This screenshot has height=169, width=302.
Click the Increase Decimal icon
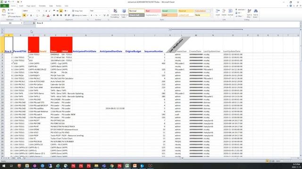click(104, 15)
